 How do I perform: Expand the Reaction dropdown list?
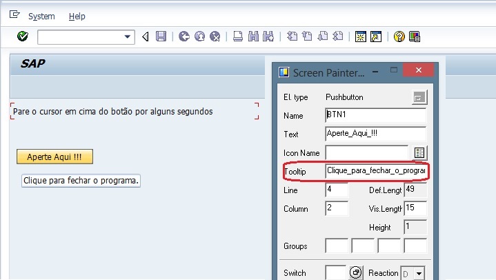[x=419, y=274]
